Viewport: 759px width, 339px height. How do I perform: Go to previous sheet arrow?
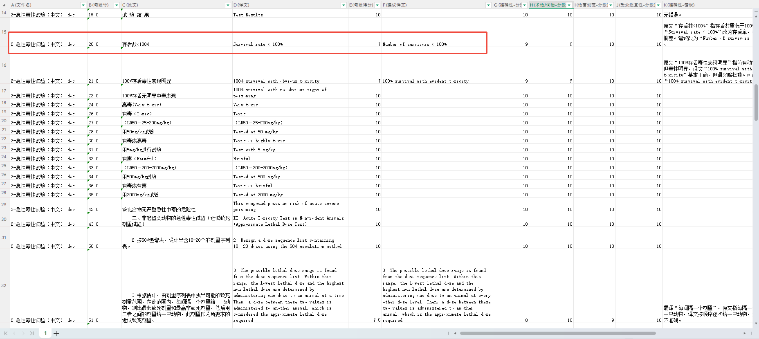click(x=14, y=333)
